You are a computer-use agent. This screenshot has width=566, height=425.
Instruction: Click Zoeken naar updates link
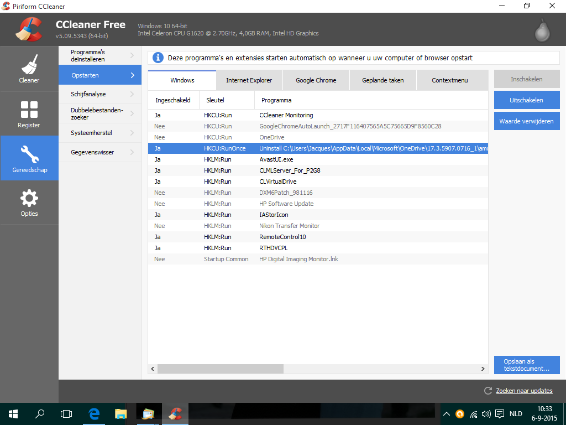coord(524,391)
